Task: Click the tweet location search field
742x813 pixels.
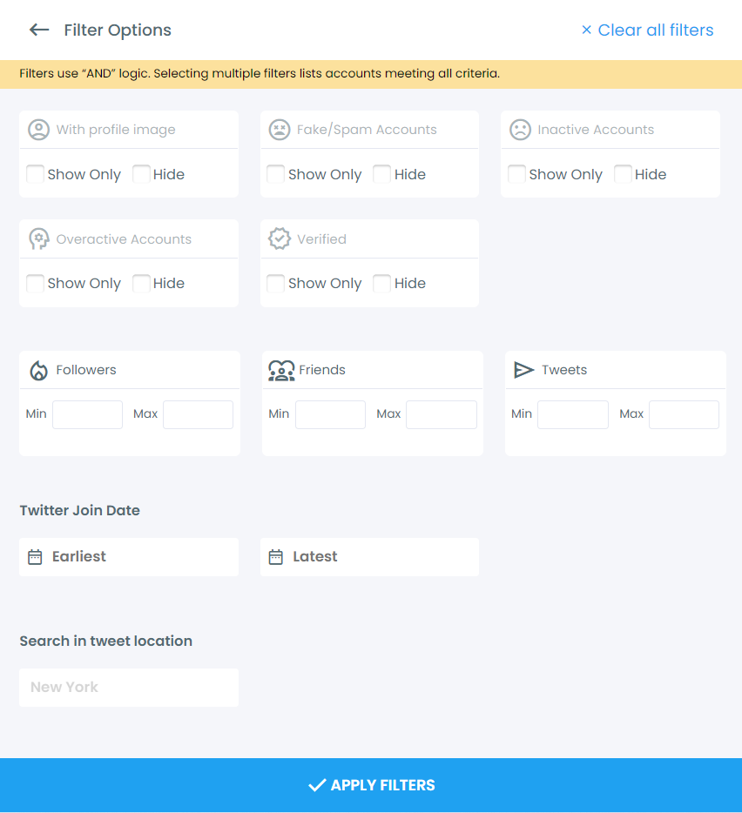Action: [128, 687]
